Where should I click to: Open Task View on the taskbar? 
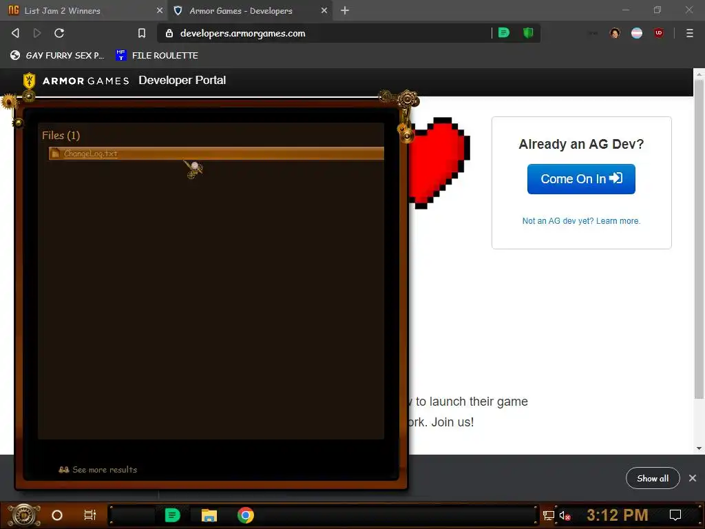[x=90, y=515]
